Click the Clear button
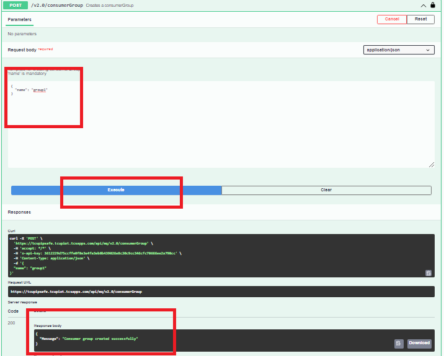The image size is (444, 356). tap(326, 190)
